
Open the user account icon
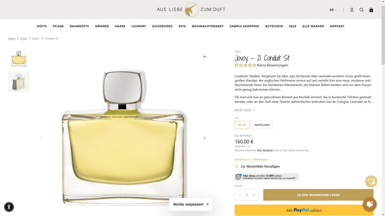[x=352, y=10]
